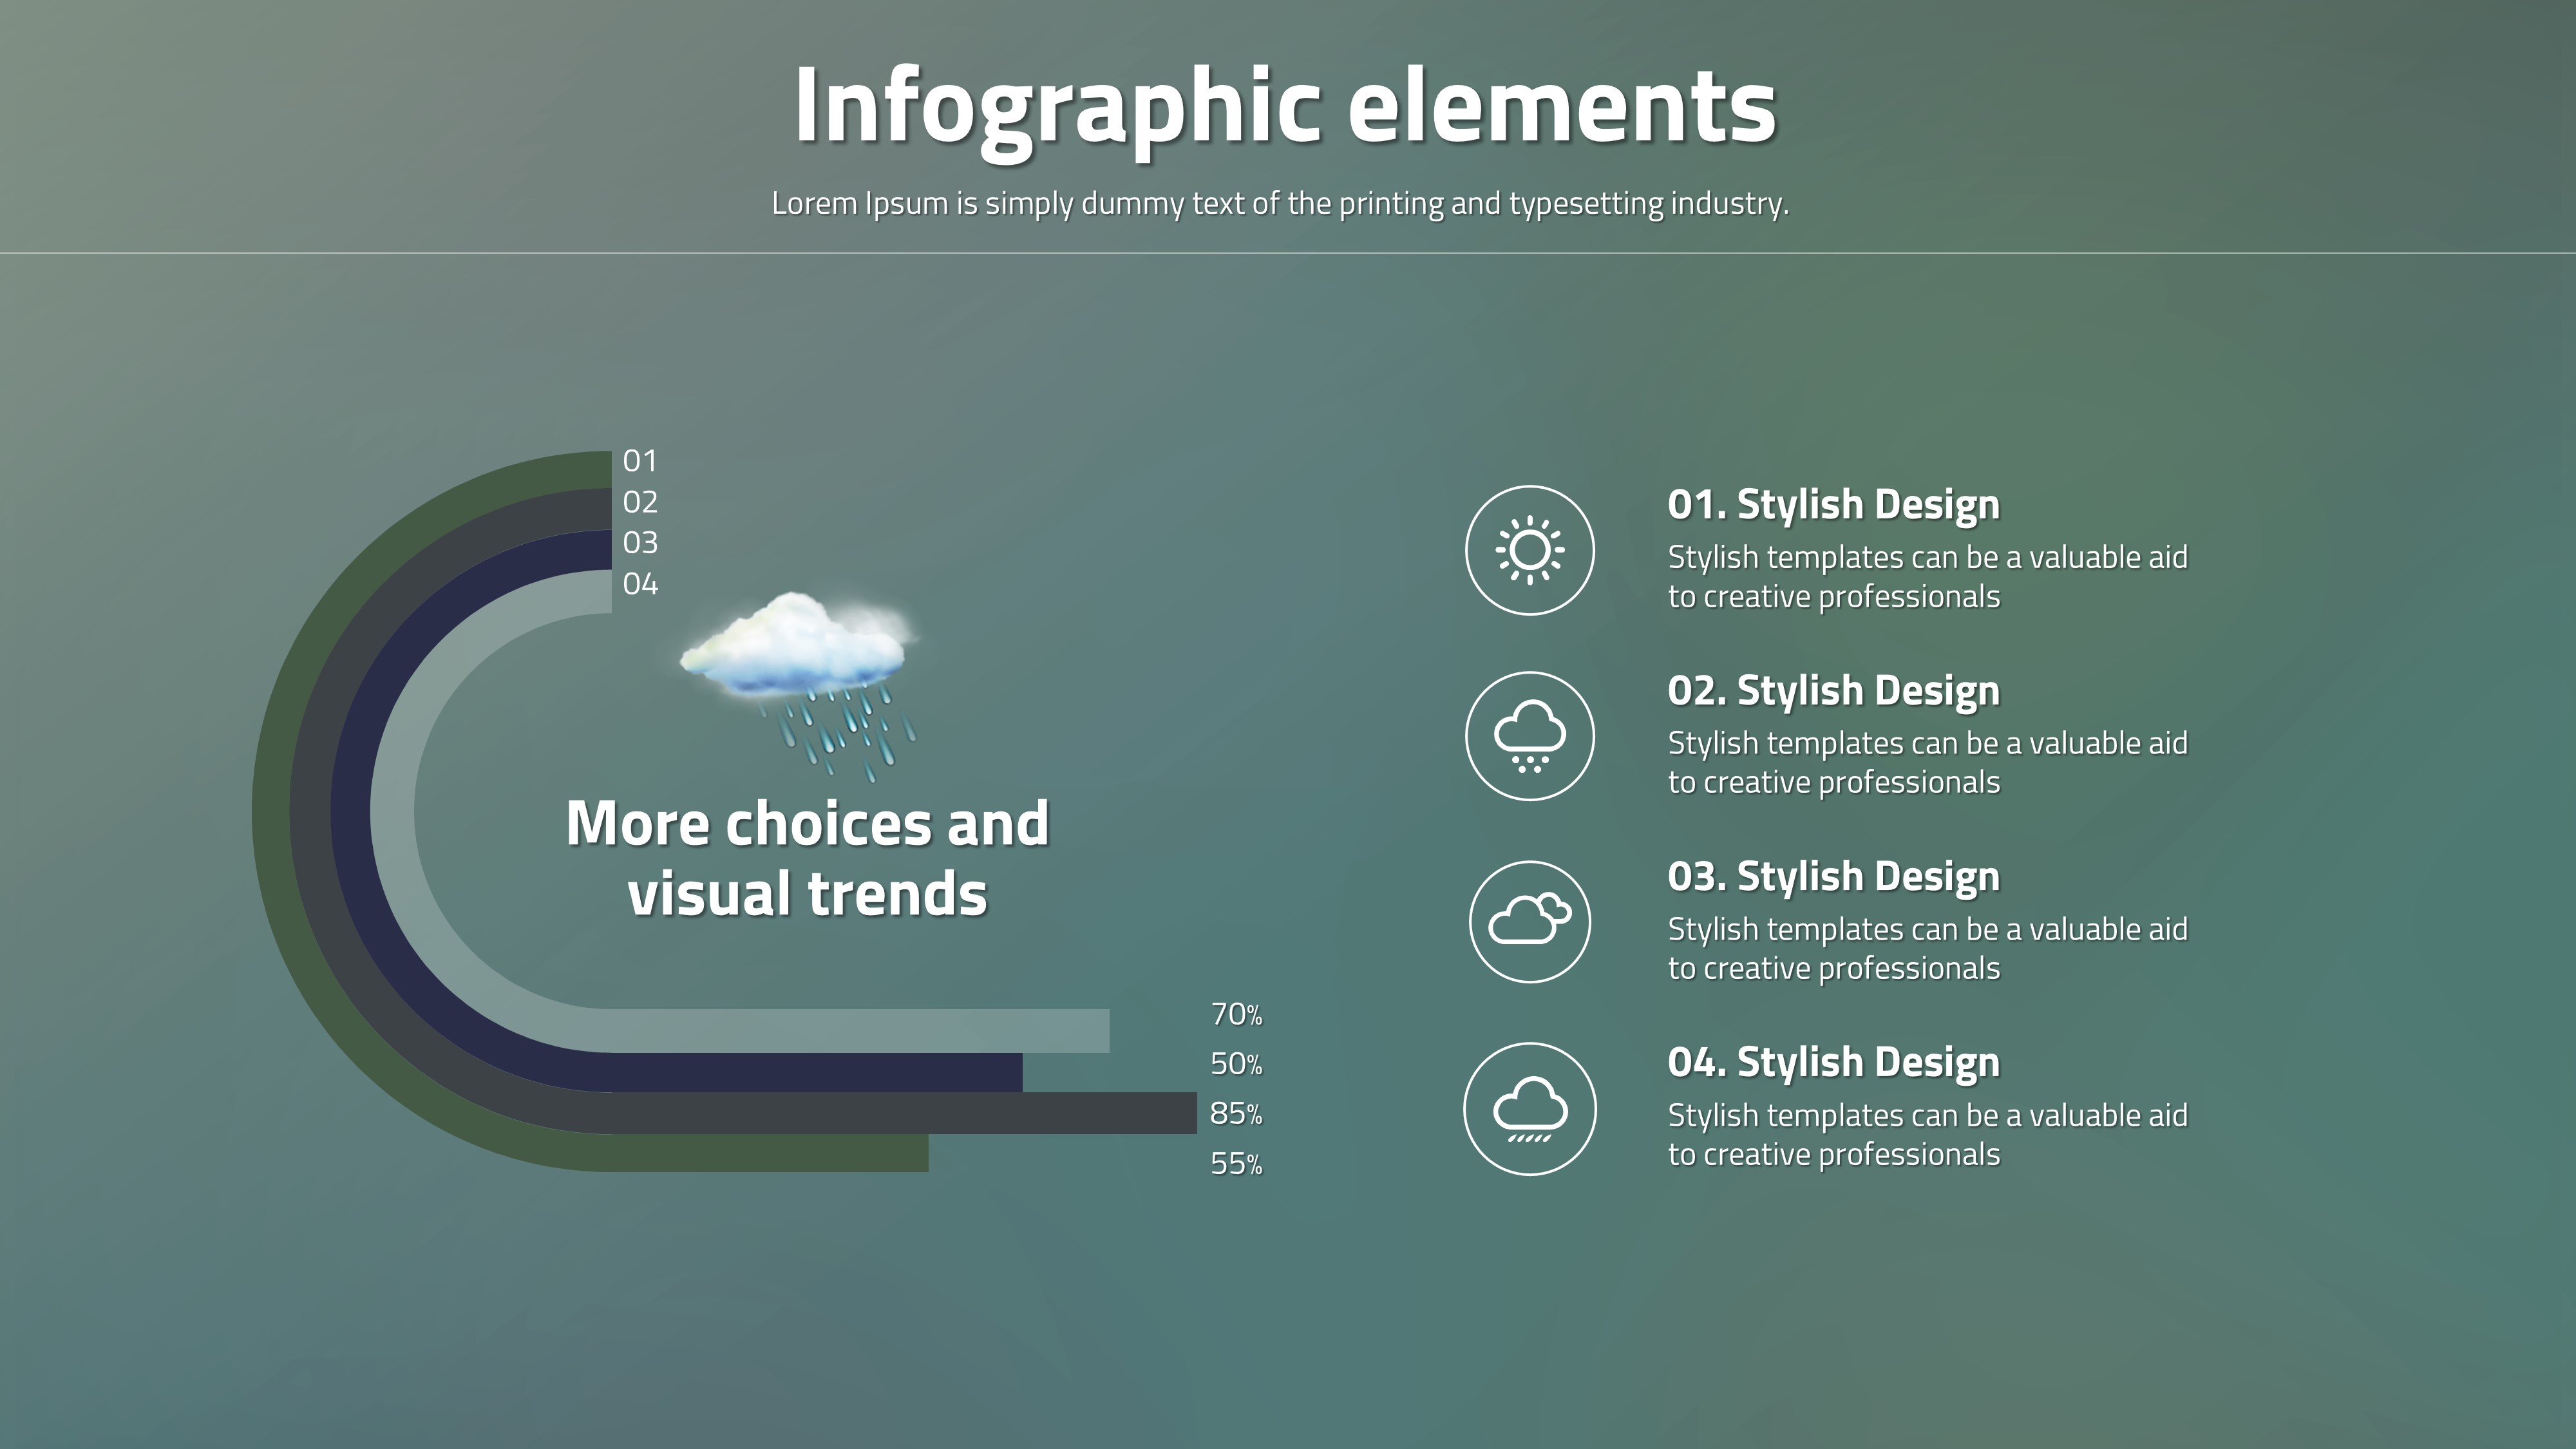Click the light gray bar segment
2576x1449 pixels.
coord(860,1031)
